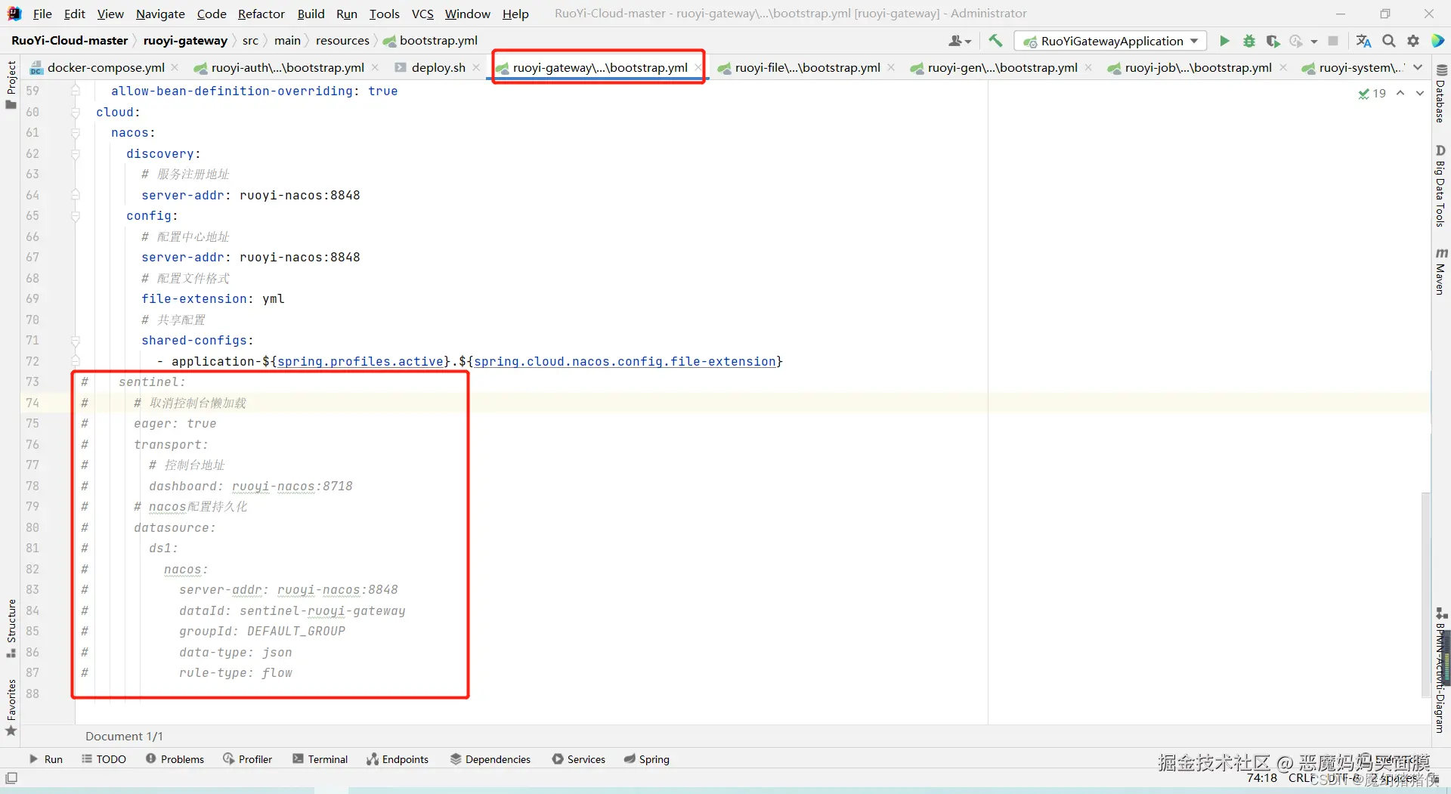This screenshot has width=1451, height=794.
Task: Click the ruoyi-gateway breadcrumb
Action: (185, 41)
